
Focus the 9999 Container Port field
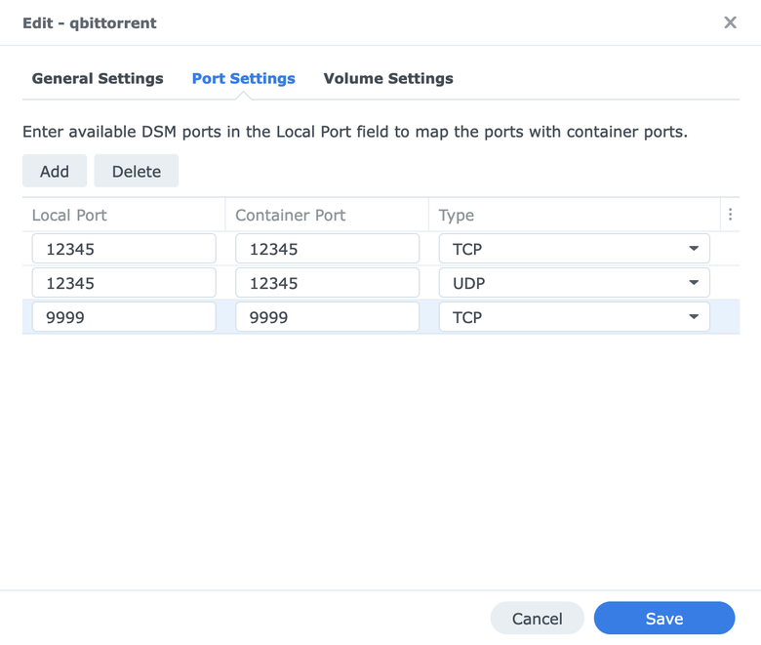327,317
